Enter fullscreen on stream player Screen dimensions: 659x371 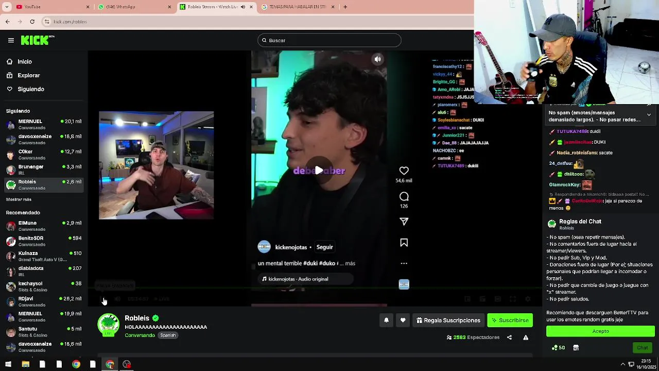[513, 299]
